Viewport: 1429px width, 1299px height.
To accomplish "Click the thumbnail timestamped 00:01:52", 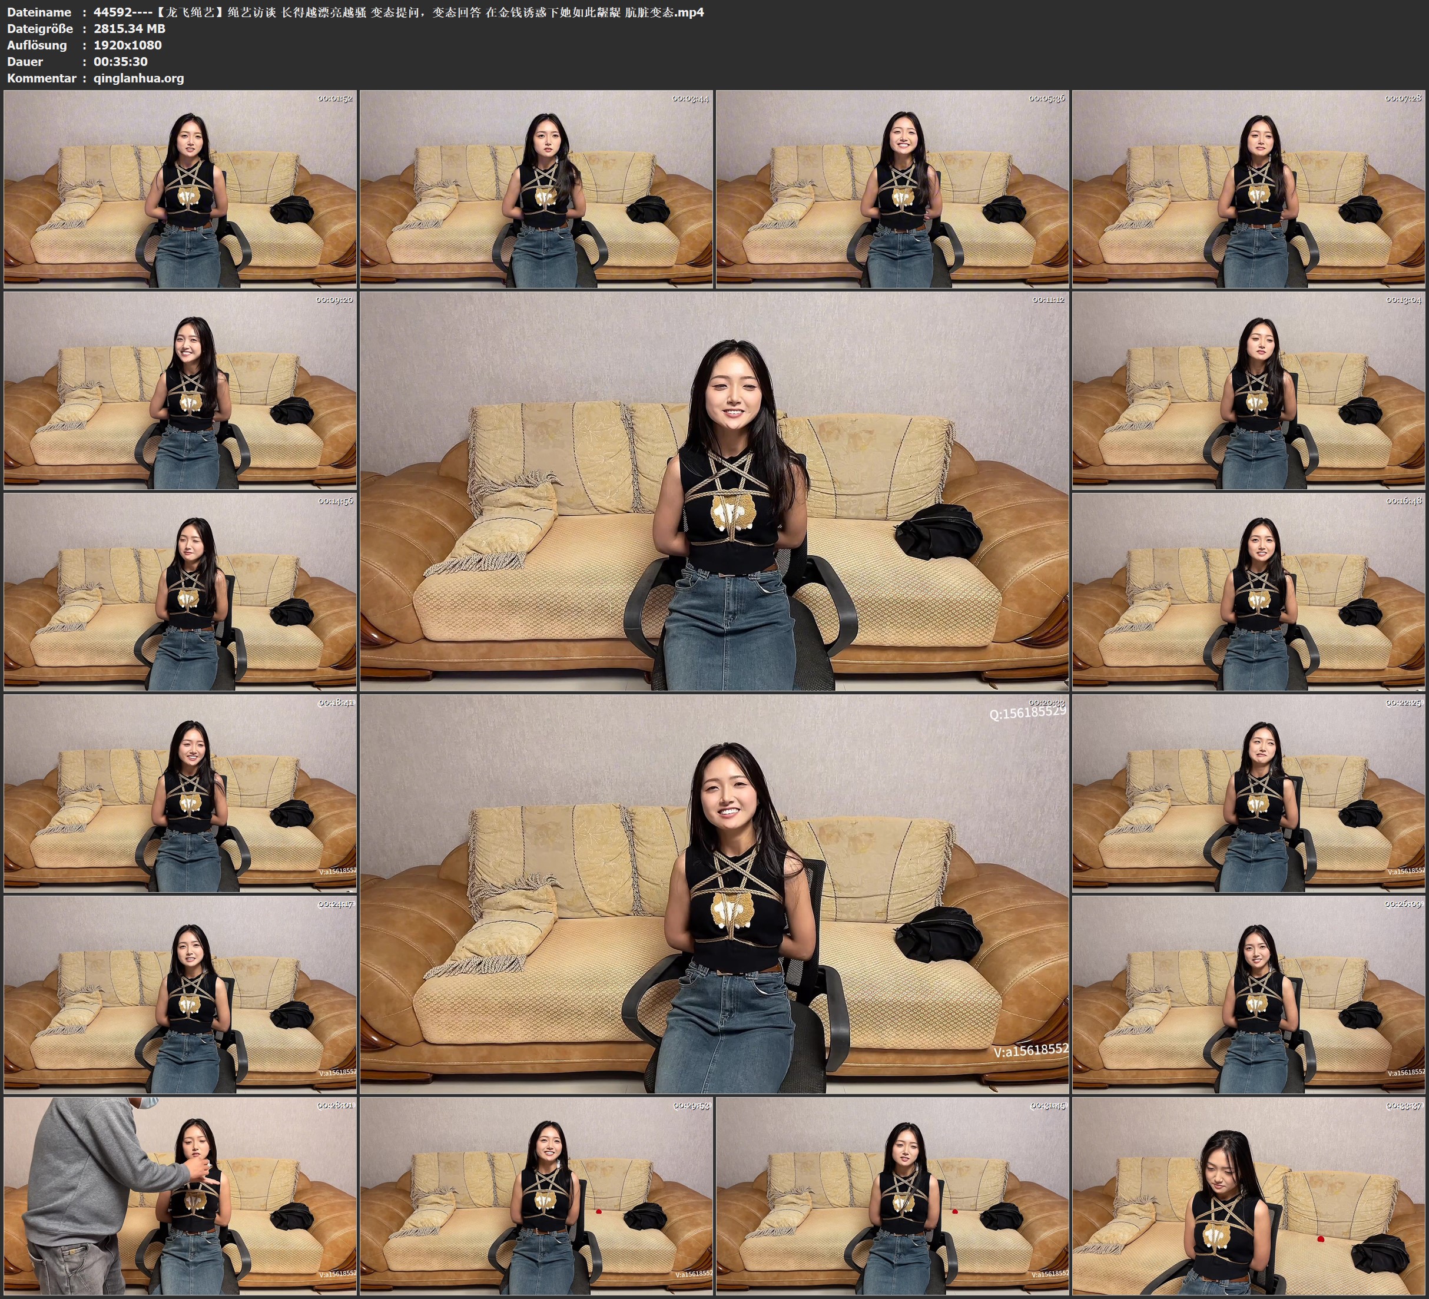I will [180, 188].
